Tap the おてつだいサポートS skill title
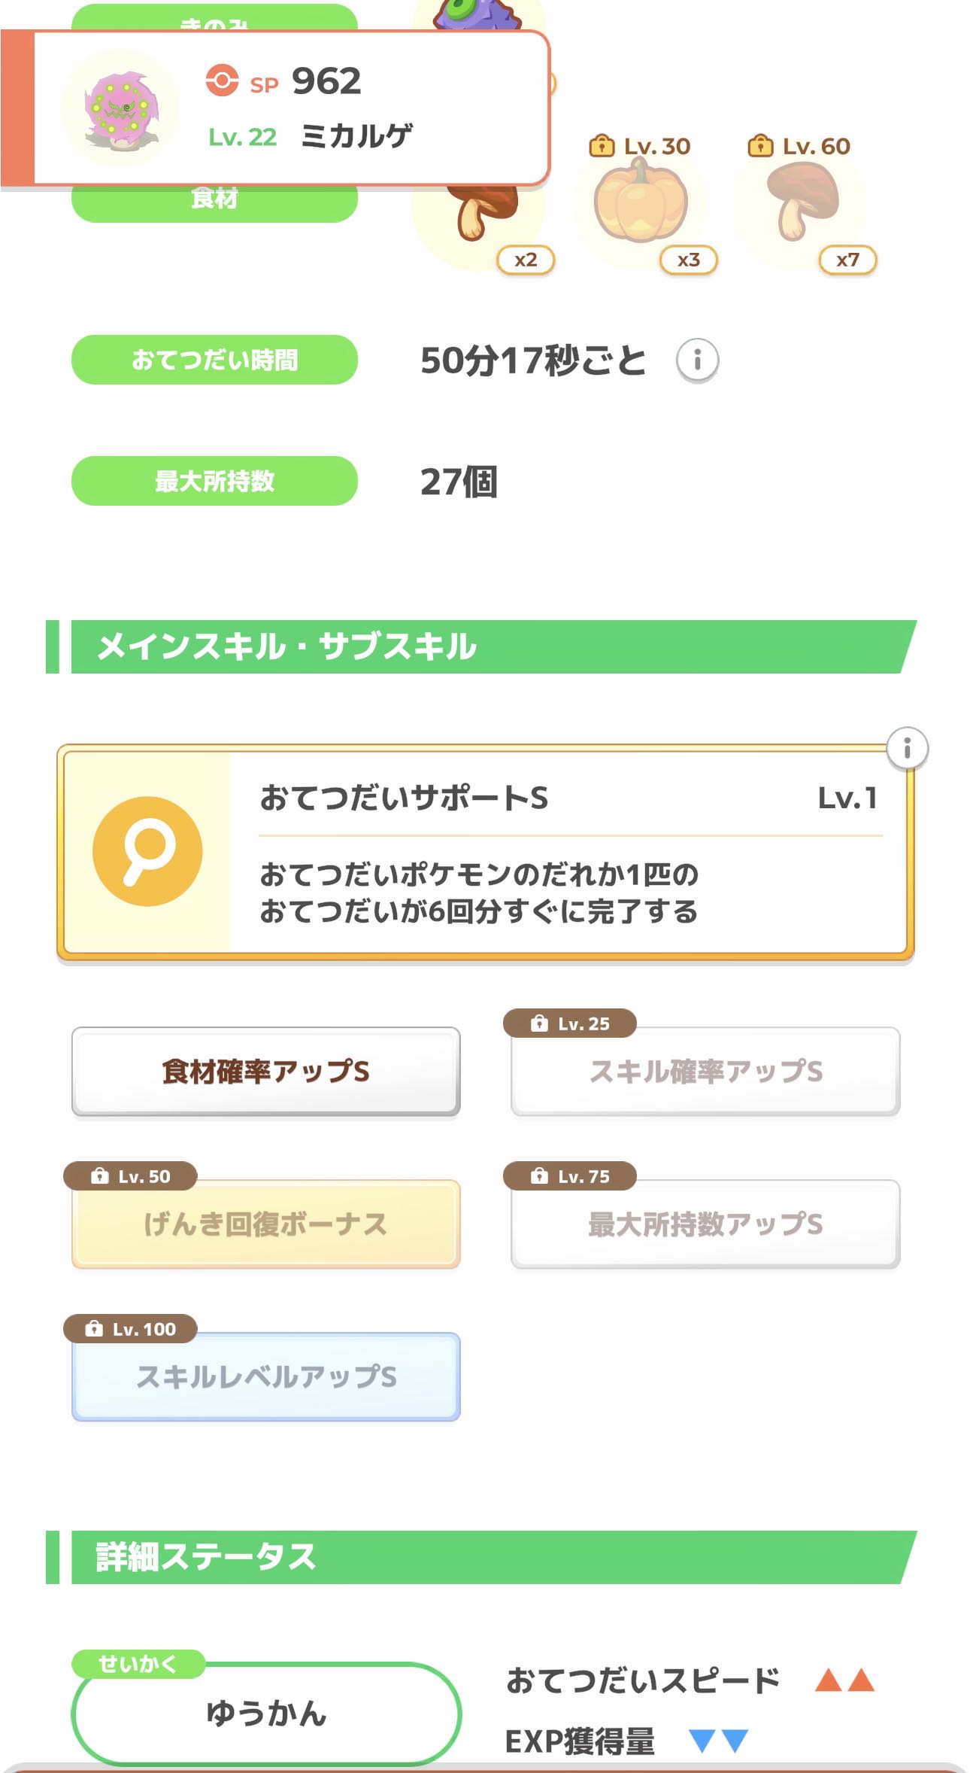Image resolution: width=970 pixels, height=1773 pixels. (404, 798)
